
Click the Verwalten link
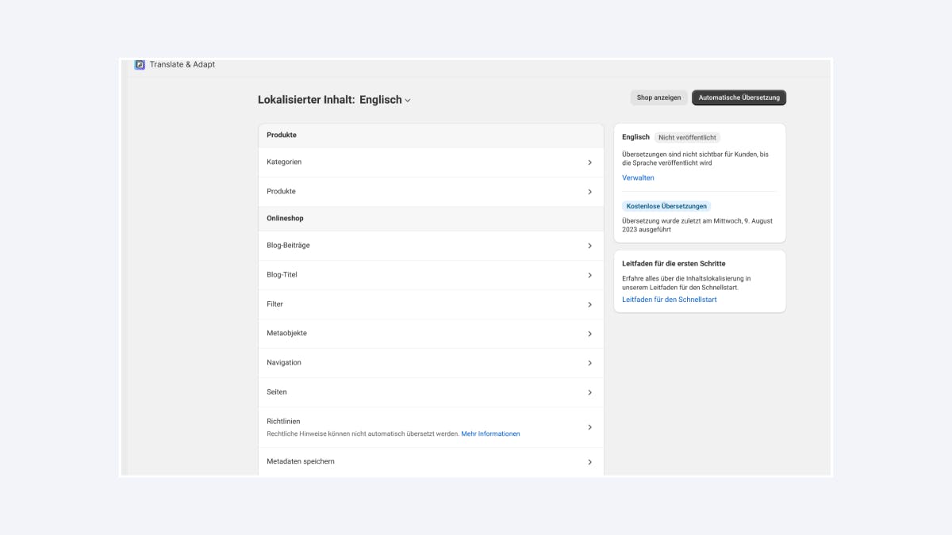pyautogui.click(x=638, y=178)
